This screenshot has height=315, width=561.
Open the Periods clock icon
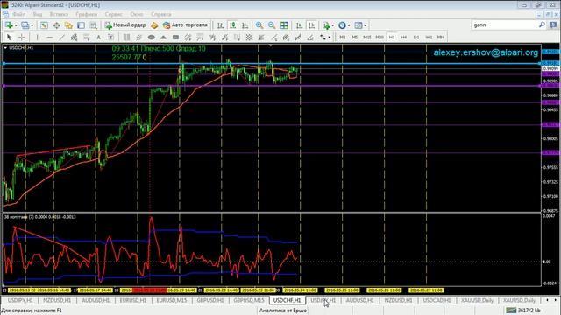342,25
